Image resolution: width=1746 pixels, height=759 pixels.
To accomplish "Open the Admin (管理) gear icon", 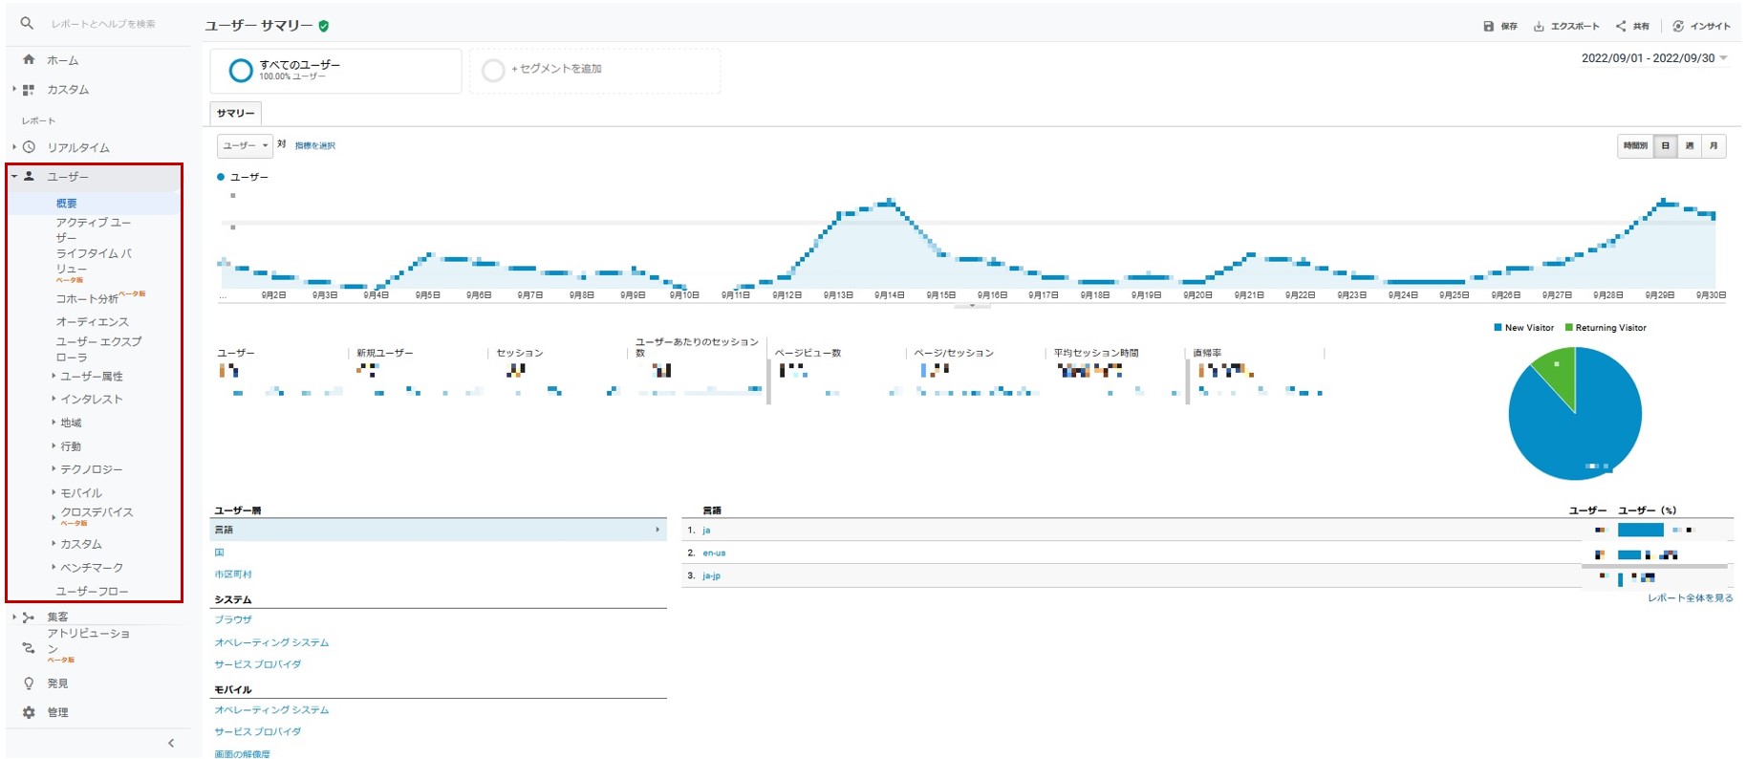I will pos(29,712).
